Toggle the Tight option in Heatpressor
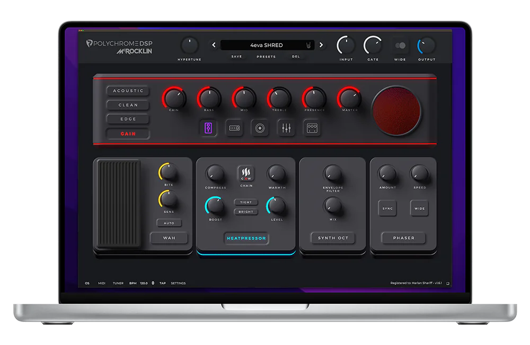Image resolution: width=530 pixels, height=345 pixels. (246, 202)
